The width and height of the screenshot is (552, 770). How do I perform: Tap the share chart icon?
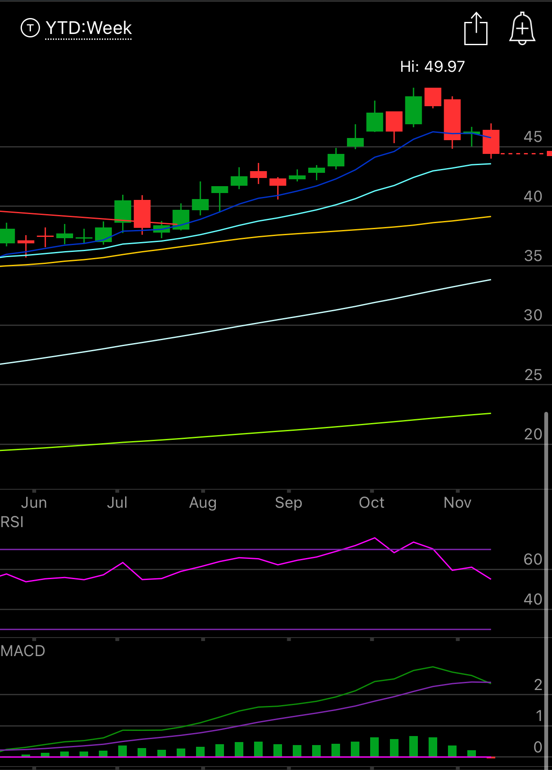pyautogui.click(x=476, y=28)
